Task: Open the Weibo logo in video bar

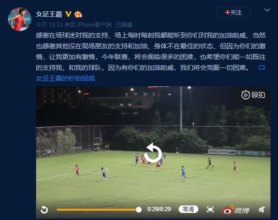Action: coord(236,210)
